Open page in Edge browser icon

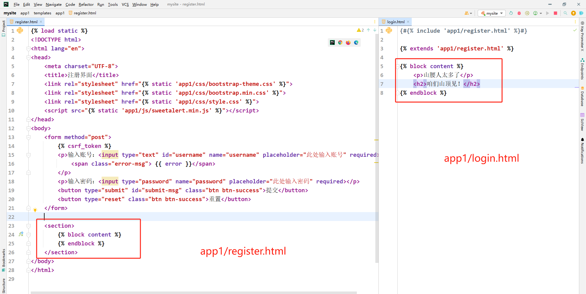click(x=356, y=42)
